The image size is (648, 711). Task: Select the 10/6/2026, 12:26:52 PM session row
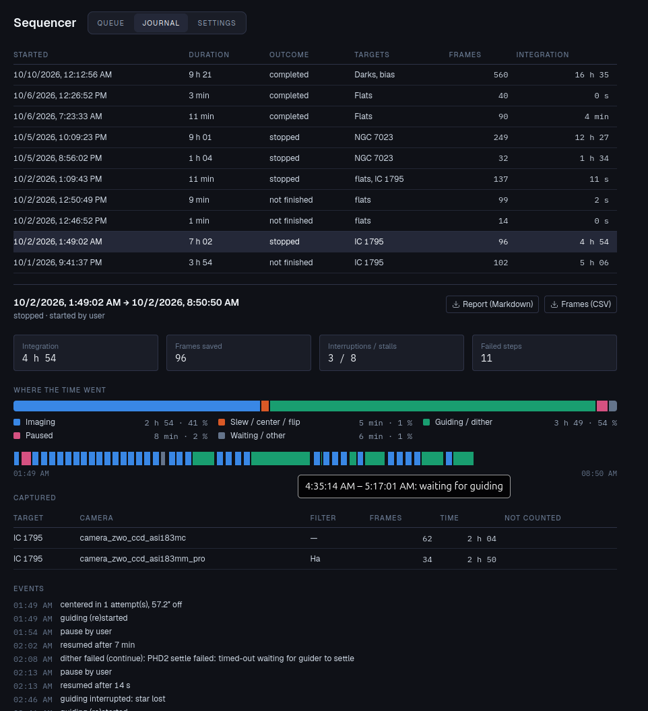coord(315,96)
